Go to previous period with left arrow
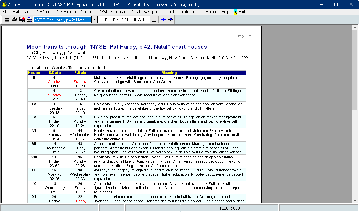Image resolution: width=359 pixels, height=212 pixels. 163,19
